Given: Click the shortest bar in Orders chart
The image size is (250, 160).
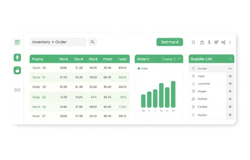Looking at the screenshot, I should click(143, 101).
